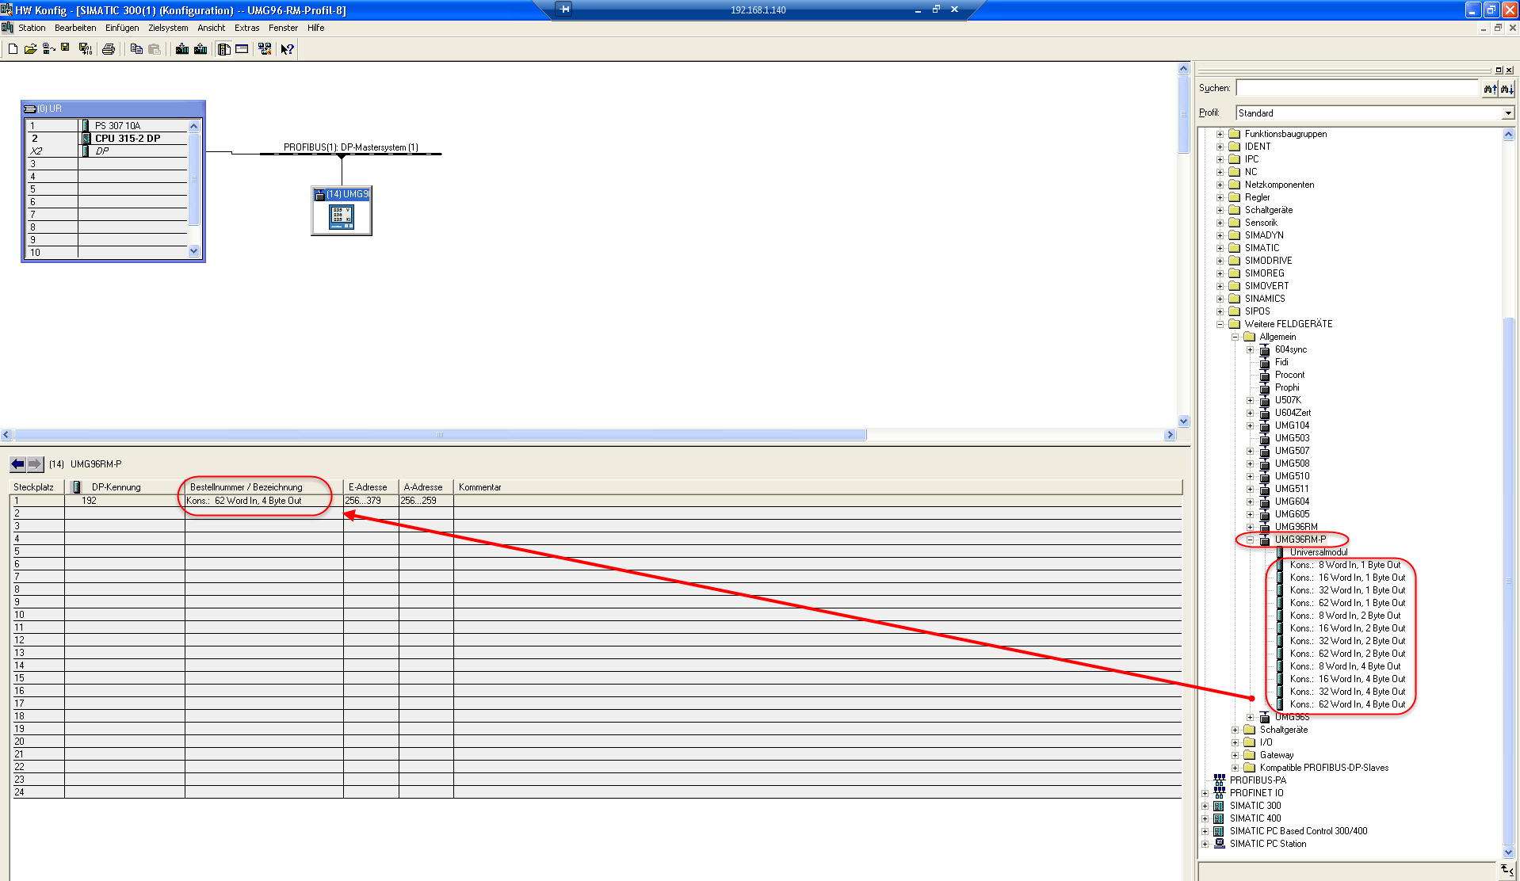Collapse the Weitere FELDGERÄTE folder
Viewport: 1520px width, 881px height.
[1220, 324]
